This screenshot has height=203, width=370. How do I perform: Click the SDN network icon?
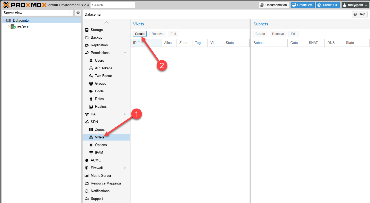[x=87, y=122]
